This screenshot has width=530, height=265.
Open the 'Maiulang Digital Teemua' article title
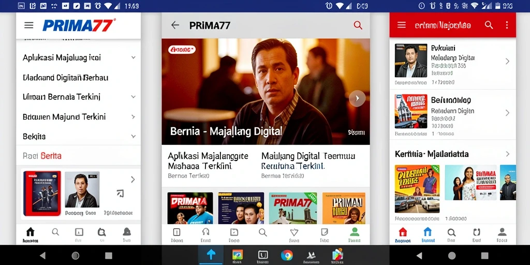pos(308,161)
